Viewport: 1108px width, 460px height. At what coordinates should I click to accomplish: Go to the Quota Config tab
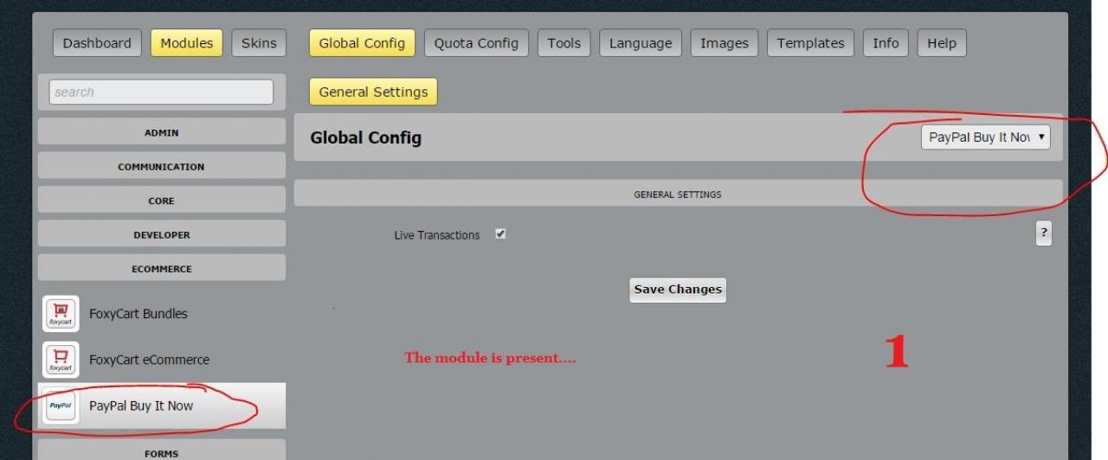click(476, 43)
